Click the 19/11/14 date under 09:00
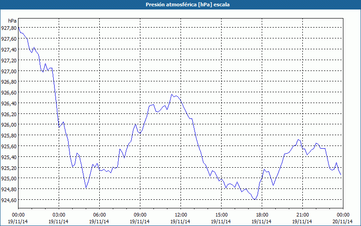This screenshot has height=226, width=361. coord(140,221)
